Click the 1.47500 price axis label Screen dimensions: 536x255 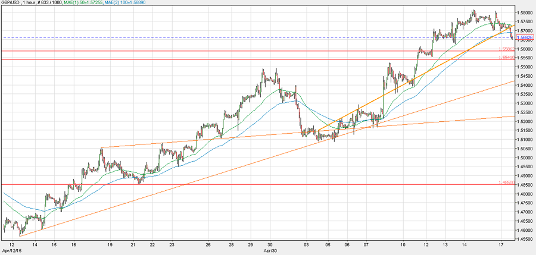click(525, 203)
